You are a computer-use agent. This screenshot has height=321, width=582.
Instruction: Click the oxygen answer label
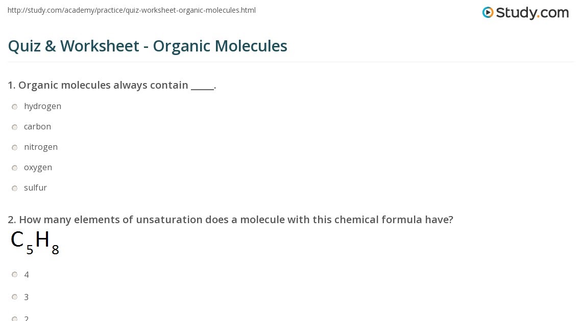tap(38, 168)
